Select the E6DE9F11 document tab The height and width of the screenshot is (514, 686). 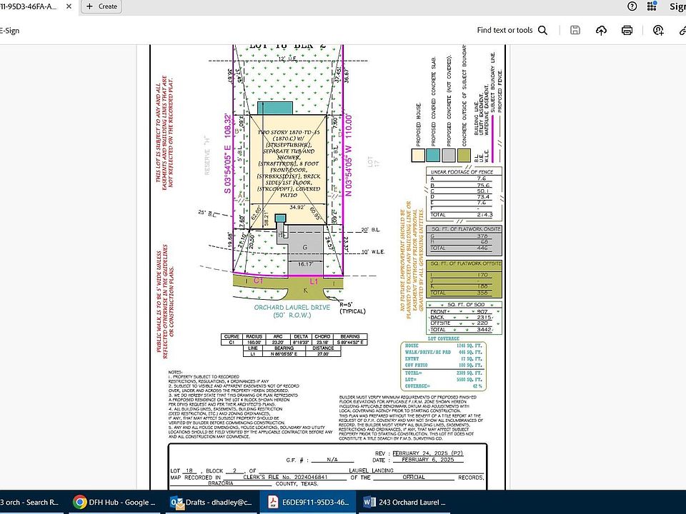pos(32,6)
